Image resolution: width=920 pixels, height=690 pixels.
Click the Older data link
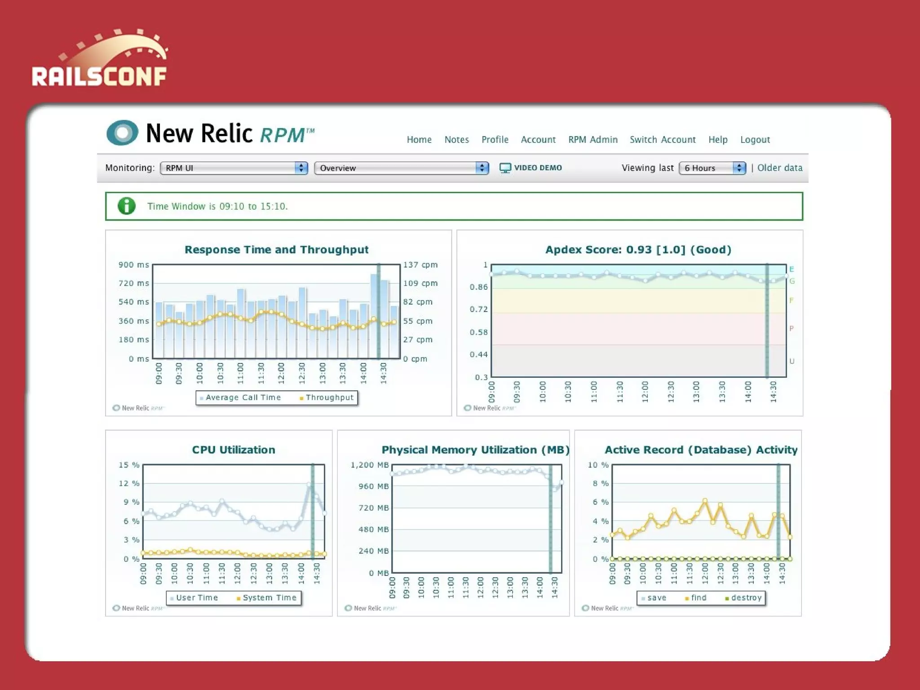[780, 168]
